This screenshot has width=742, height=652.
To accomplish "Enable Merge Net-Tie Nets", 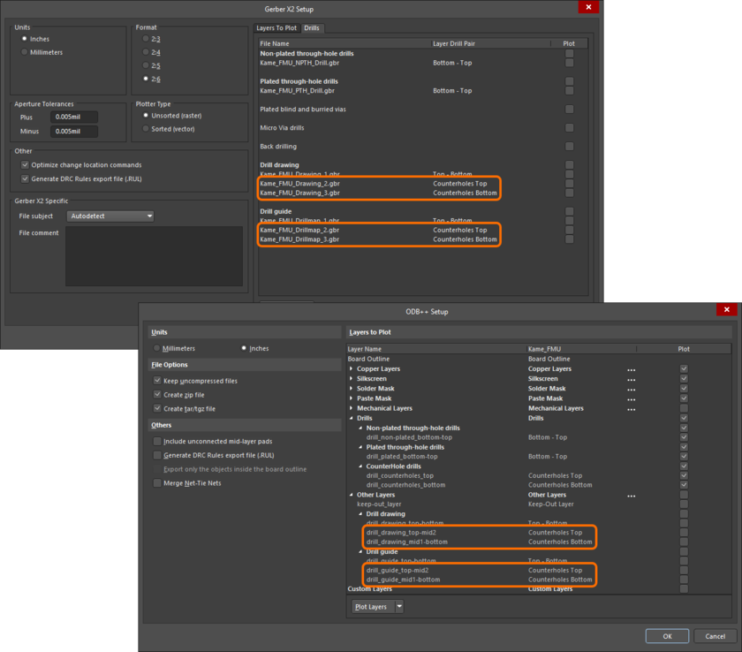I will 157,481.
